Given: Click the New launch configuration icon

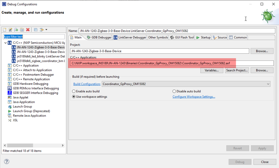Looking at the screenshot, I should coord(5,30).
